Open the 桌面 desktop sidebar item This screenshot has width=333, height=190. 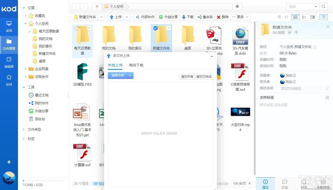click(9, 27)
